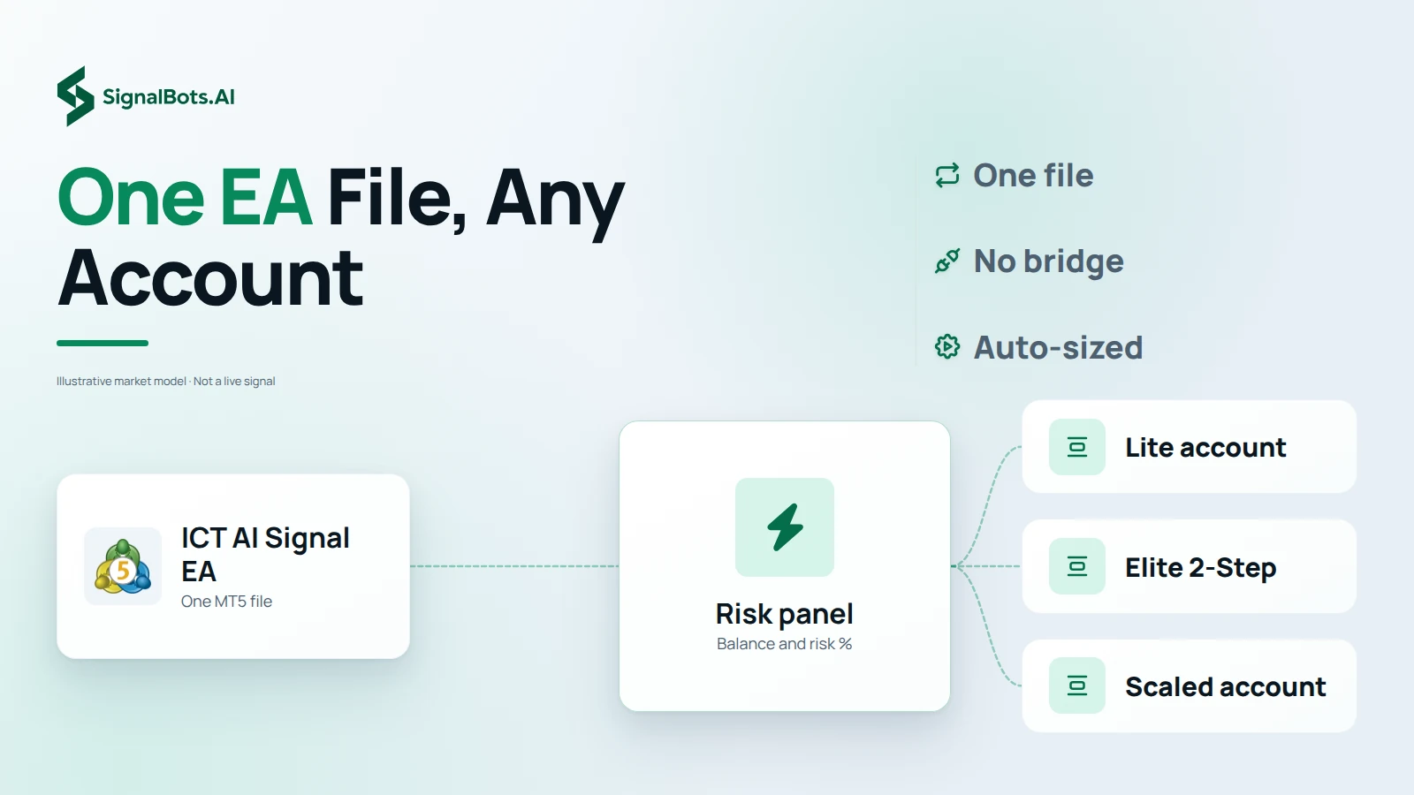Click the ICT AI Signal EA title

pos(265,554)
